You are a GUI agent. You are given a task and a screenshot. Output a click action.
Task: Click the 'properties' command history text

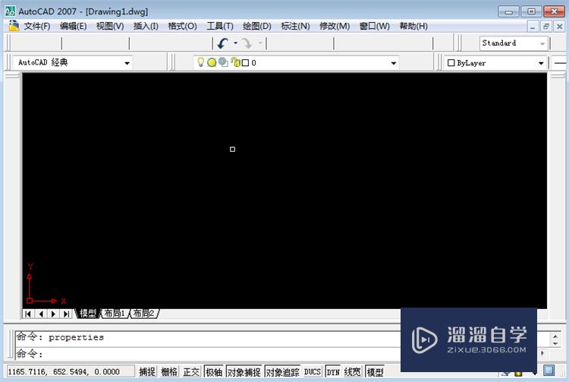76,337
